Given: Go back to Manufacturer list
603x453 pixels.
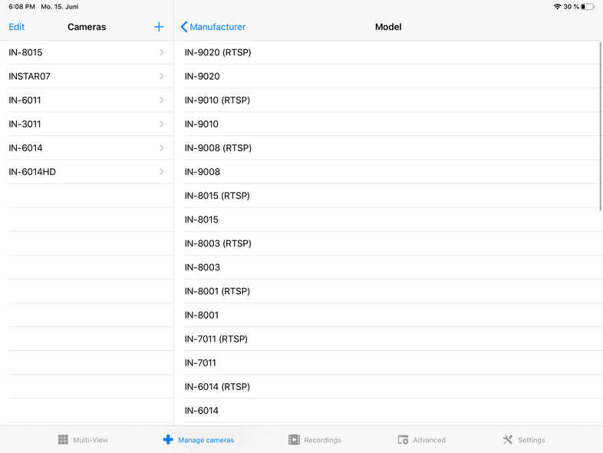Looking at the screenshot, I should [213, 27].
